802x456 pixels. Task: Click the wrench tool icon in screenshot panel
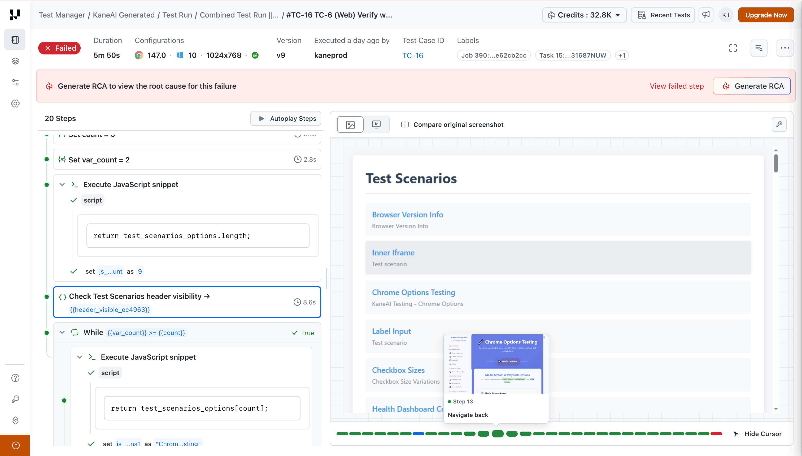[779, 124]
